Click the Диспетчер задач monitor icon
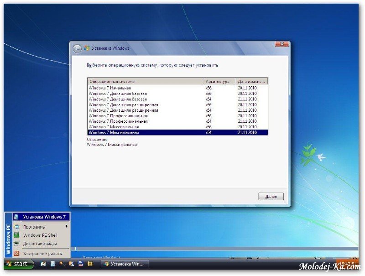This screenshot has height=276, width=365. (16, 244)
